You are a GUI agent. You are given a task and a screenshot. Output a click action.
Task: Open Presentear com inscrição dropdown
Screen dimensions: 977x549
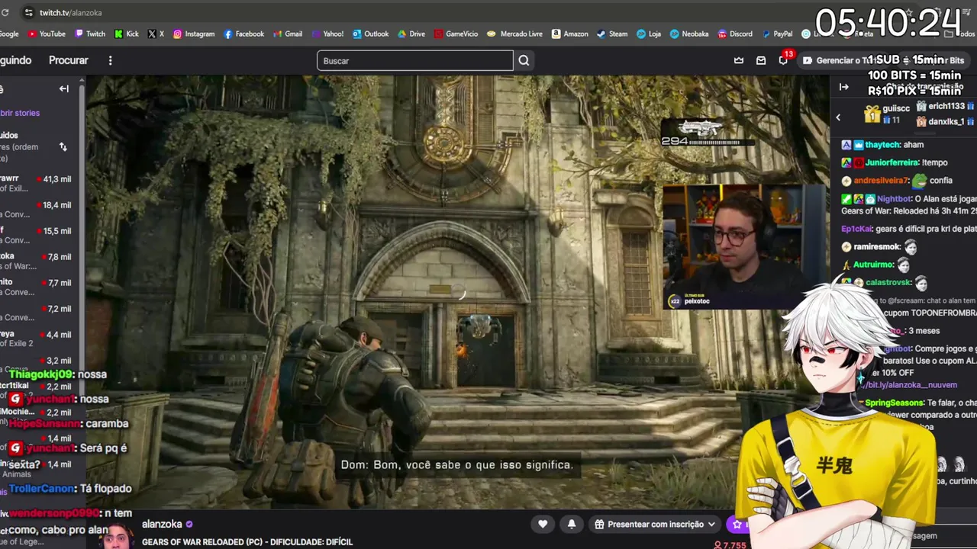tap(655, 524)
